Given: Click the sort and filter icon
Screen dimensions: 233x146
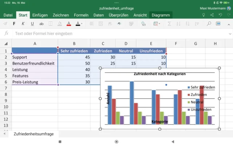Looking at the screenshot, I should click(197, 24).
